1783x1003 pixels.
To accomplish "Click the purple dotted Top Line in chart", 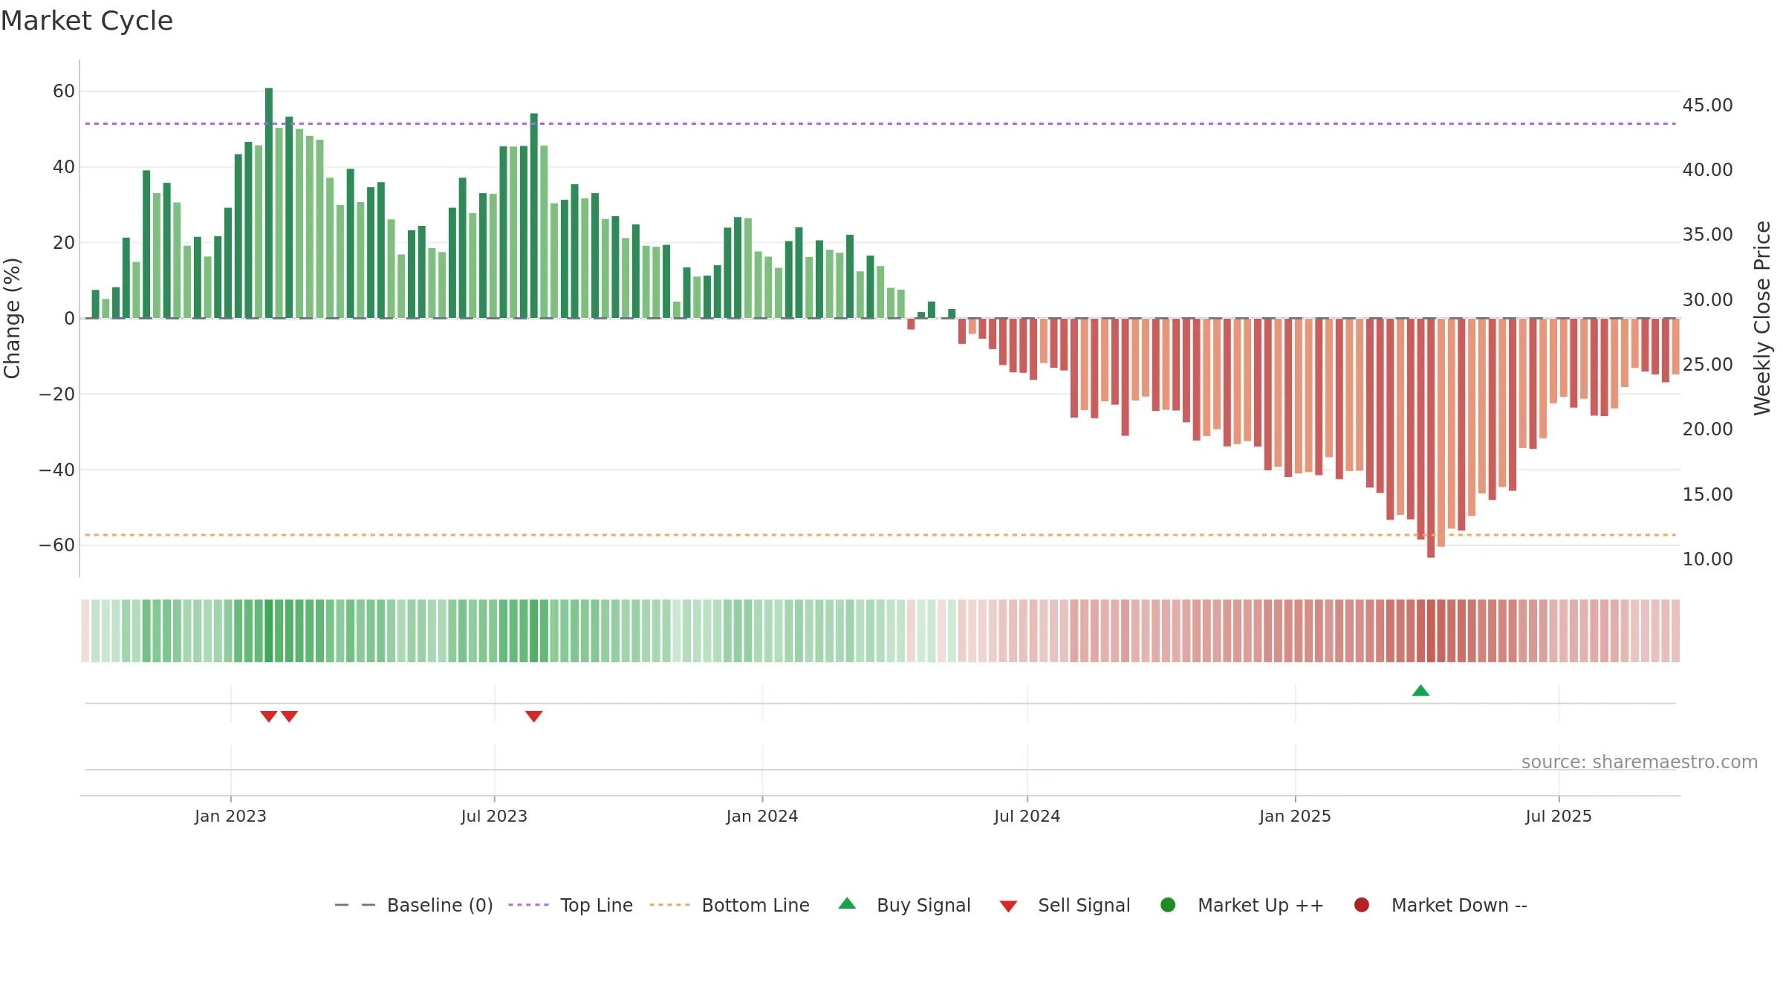I will click(x=880, y=123).
